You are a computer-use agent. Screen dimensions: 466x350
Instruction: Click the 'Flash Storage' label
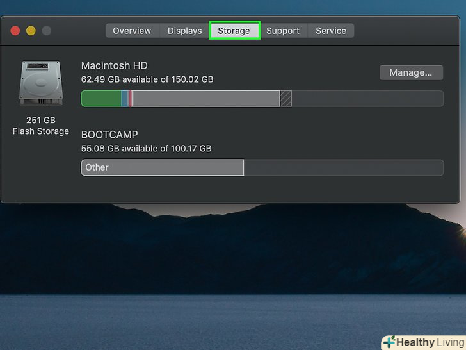[x=41, y=131]
